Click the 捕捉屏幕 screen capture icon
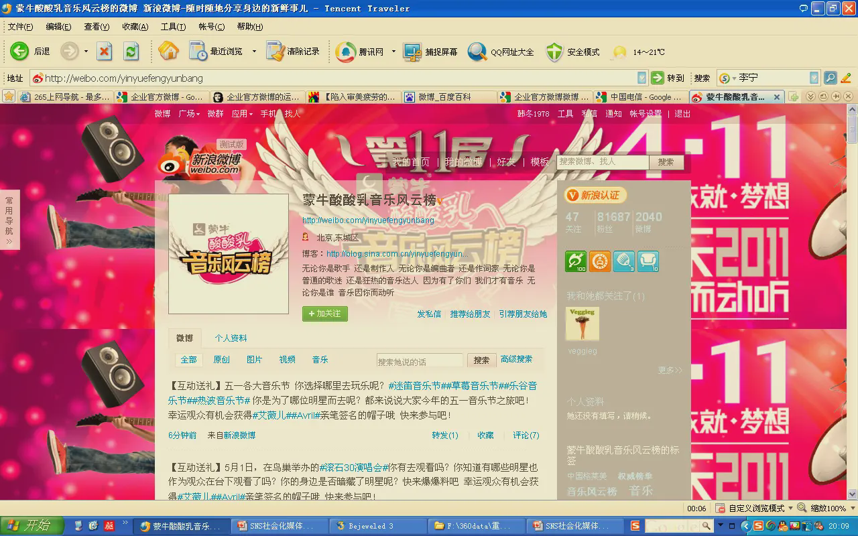This screenshot has height=536, width=858. 412,52
